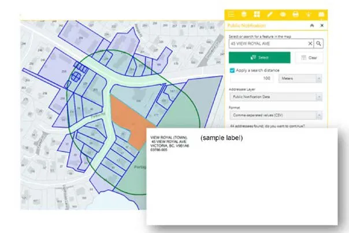The height and width of the screenshot is (233, 349).
Task: Click the magnifier search button
Action: point(318,44)
